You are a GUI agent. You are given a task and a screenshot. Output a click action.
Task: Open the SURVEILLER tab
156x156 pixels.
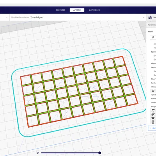pyautogui.click(x=94, y=10)
